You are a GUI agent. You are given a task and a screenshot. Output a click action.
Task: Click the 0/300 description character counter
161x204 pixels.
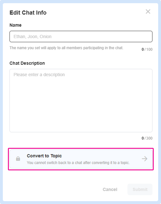click(147, 138)
